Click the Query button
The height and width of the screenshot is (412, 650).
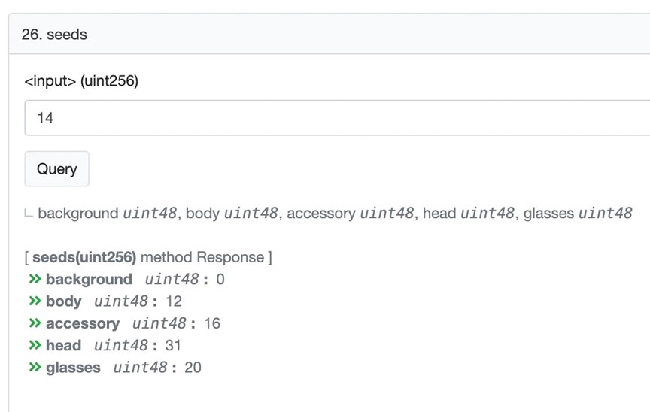[56, 169]
